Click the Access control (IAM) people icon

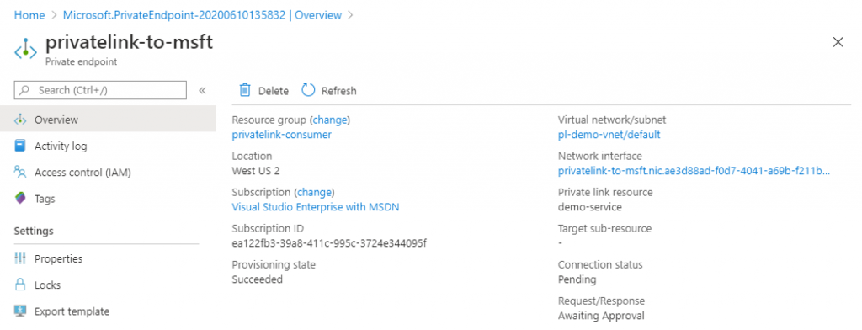click(20, 172)
